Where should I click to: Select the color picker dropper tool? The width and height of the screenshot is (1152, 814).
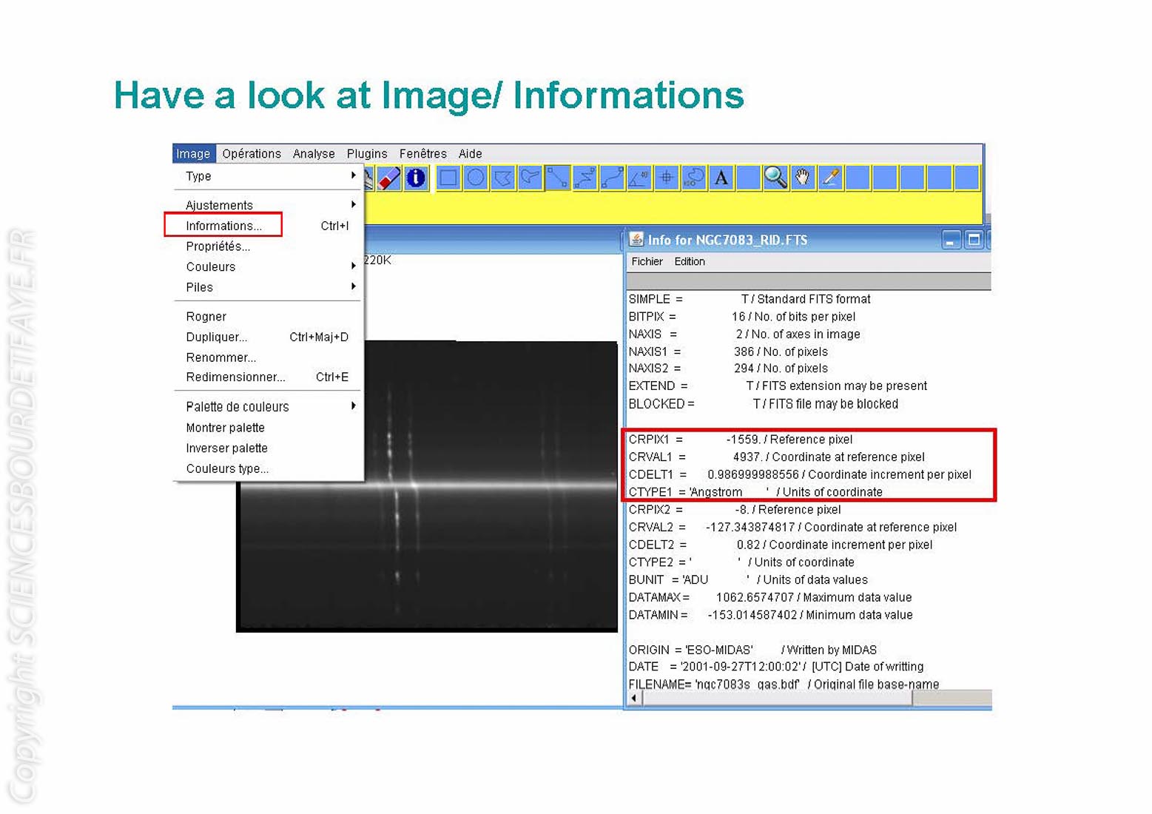tap(830, 178)
